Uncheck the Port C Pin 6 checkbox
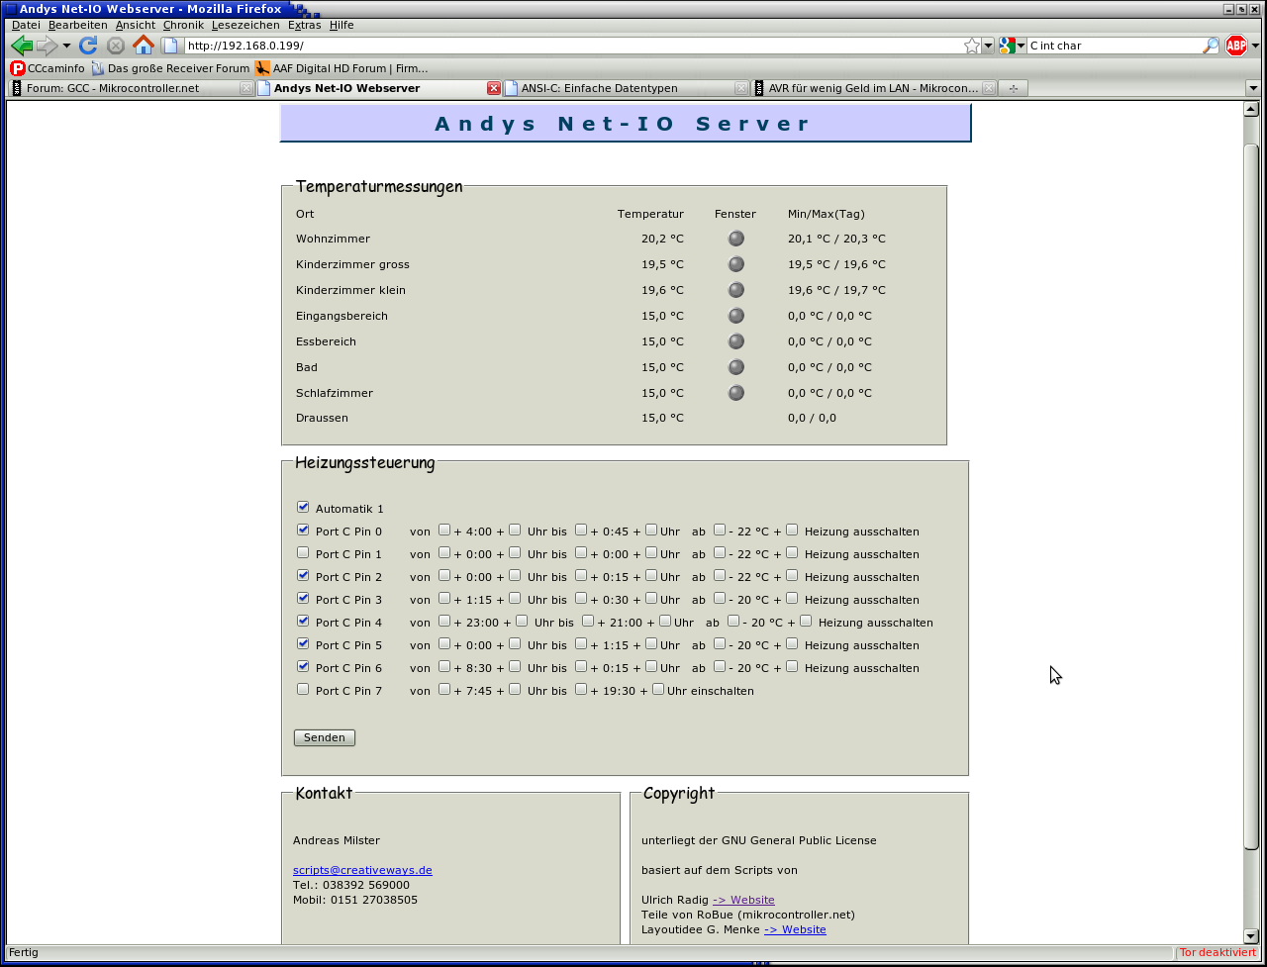1267x967 pixels. pyautogui.click(x=303, y=666)
